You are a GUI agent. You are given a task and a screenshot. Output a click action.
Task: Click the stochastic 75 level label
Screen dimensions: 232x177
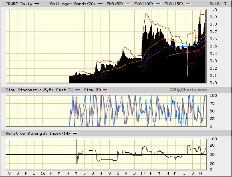point(212,104)
